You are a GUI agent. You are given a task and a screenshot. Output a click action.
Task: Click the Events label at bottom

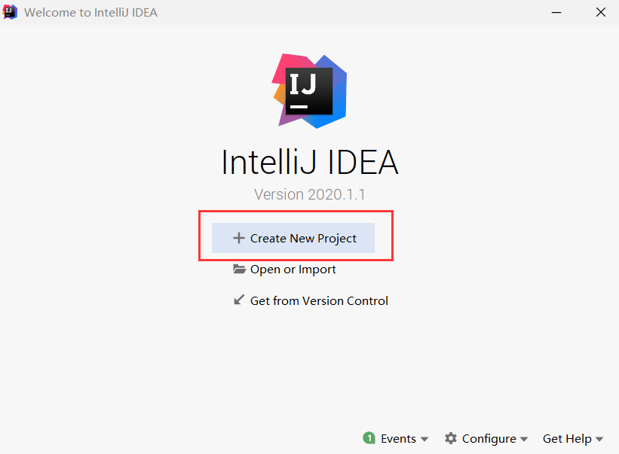pos(398,438)
